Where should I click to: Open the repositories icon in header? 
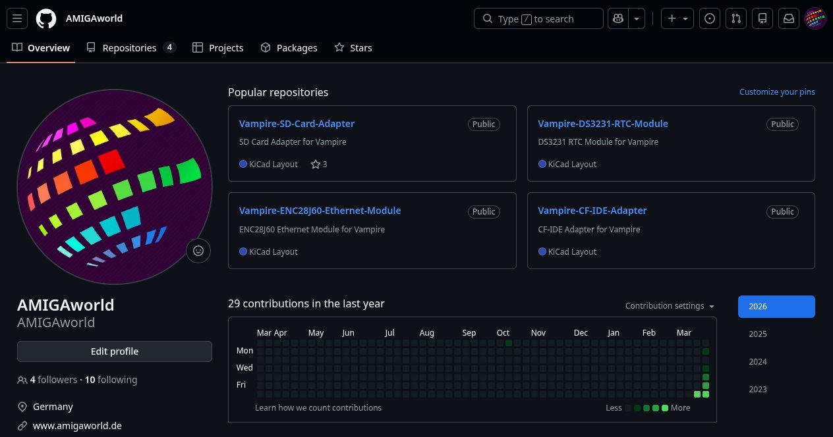click(762, 19)
